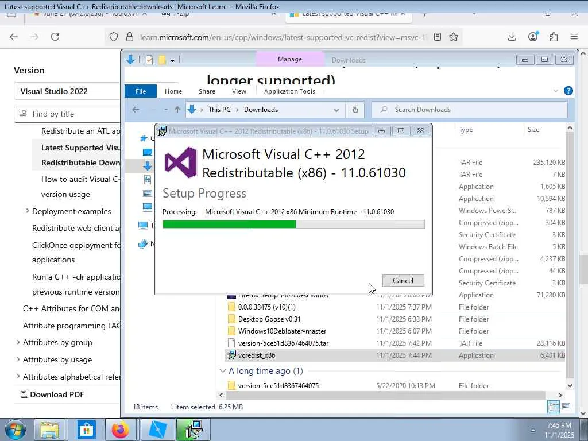This screenshot has width=588, height=441.
Task: Open the Firefox hamburger application menu
Action: (x=574, y=37)
